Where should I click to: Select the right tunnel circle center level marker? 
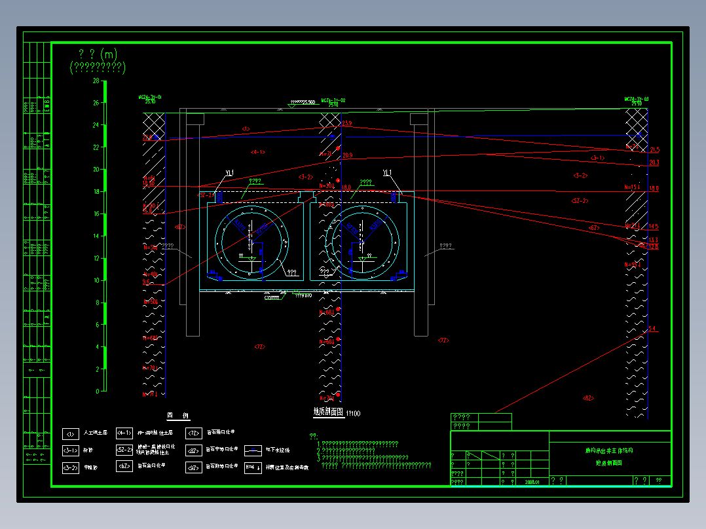point(362,259)
